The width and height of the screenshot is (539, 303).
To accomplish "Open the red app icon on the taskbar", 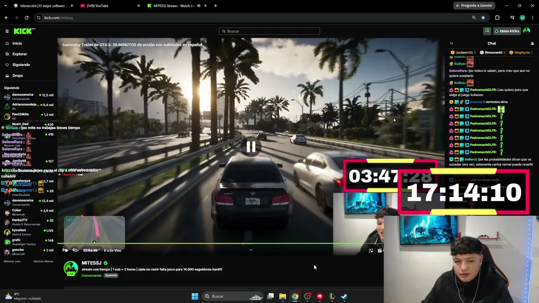I will click(x=320, y=296).
